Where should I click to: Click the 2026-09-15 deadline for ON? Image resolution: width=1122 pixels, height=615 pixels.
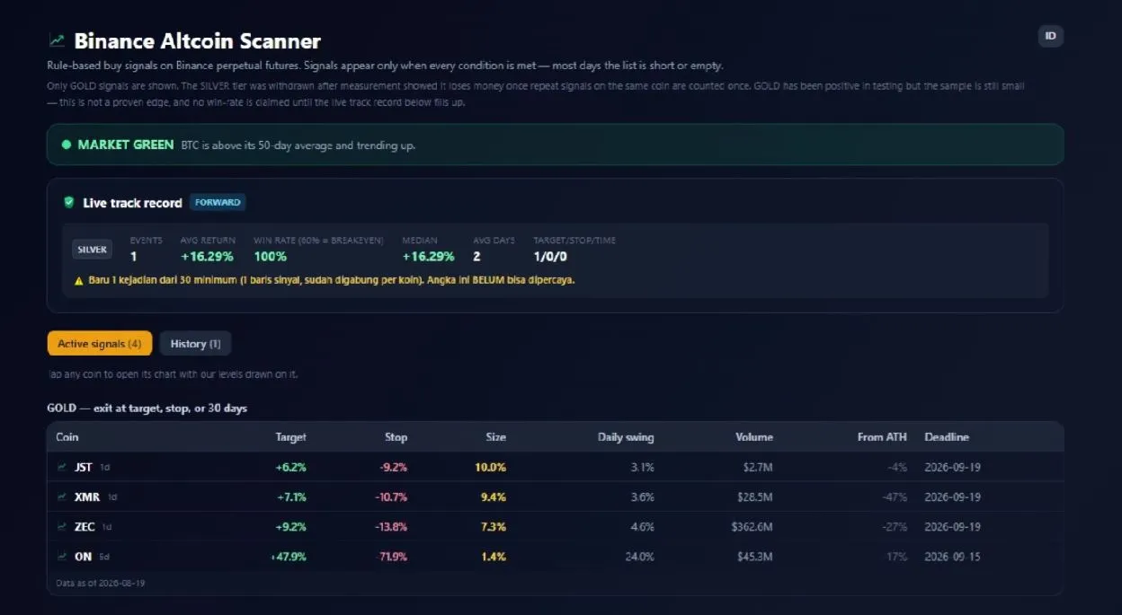tap(952, 557)
